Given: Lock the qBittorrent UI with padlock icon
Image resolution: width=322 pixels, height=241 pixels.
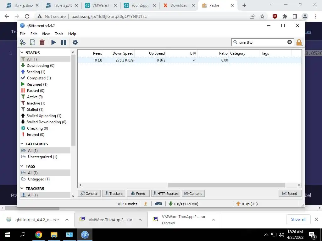Looking at the screenshot, I should (299, 42).
